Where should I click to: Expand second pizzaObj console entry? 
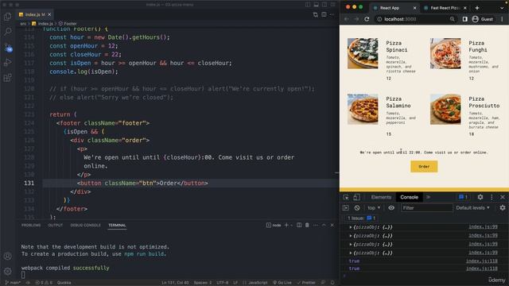tap(350, 236)
